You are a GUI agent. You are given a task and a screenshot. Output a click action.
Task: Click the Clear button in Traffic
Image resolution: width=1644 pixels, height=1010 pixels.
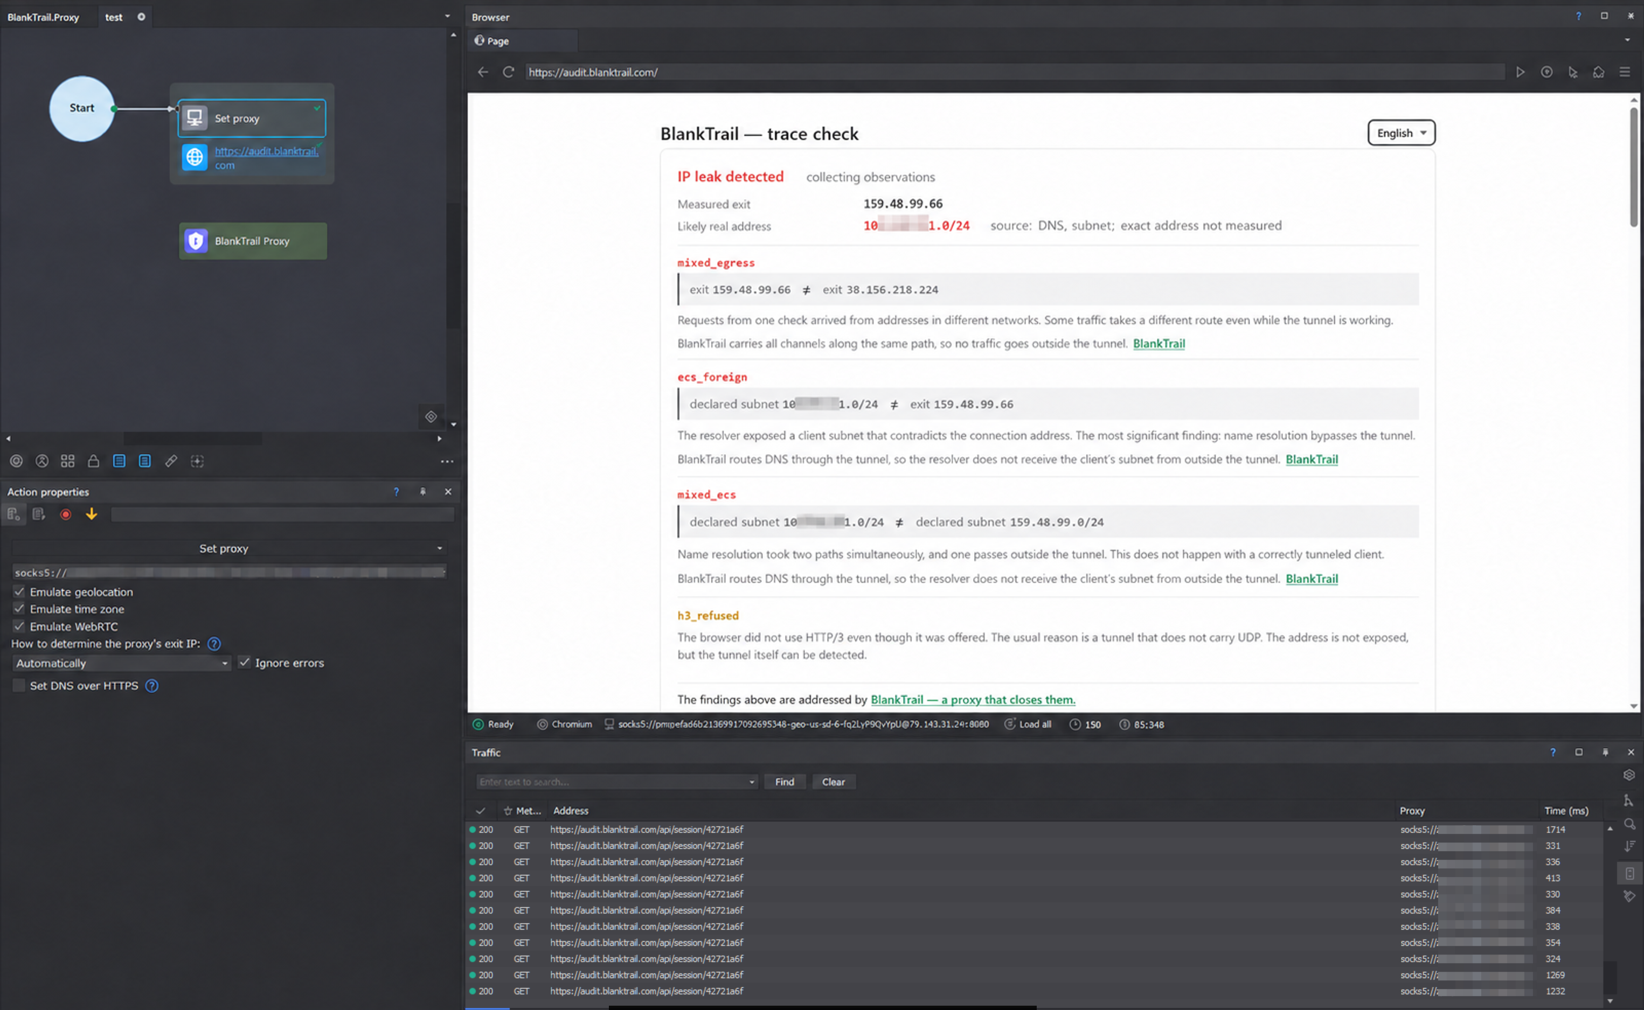[x=833, y=782]
